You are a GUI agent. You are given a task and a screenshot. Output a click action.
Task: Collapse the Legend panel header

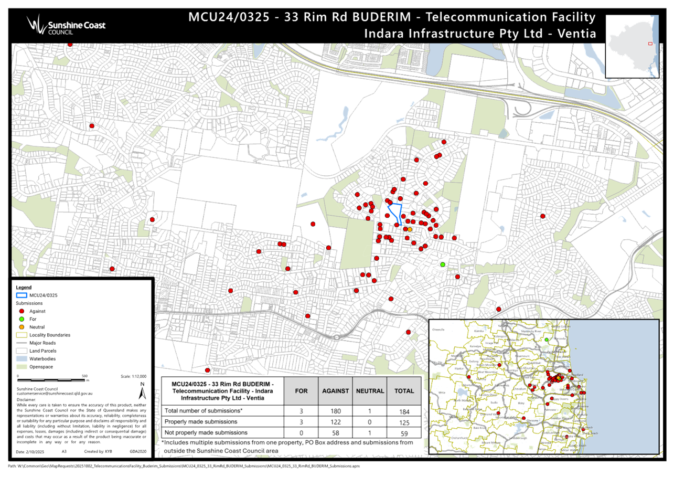[x=23, y=287]
